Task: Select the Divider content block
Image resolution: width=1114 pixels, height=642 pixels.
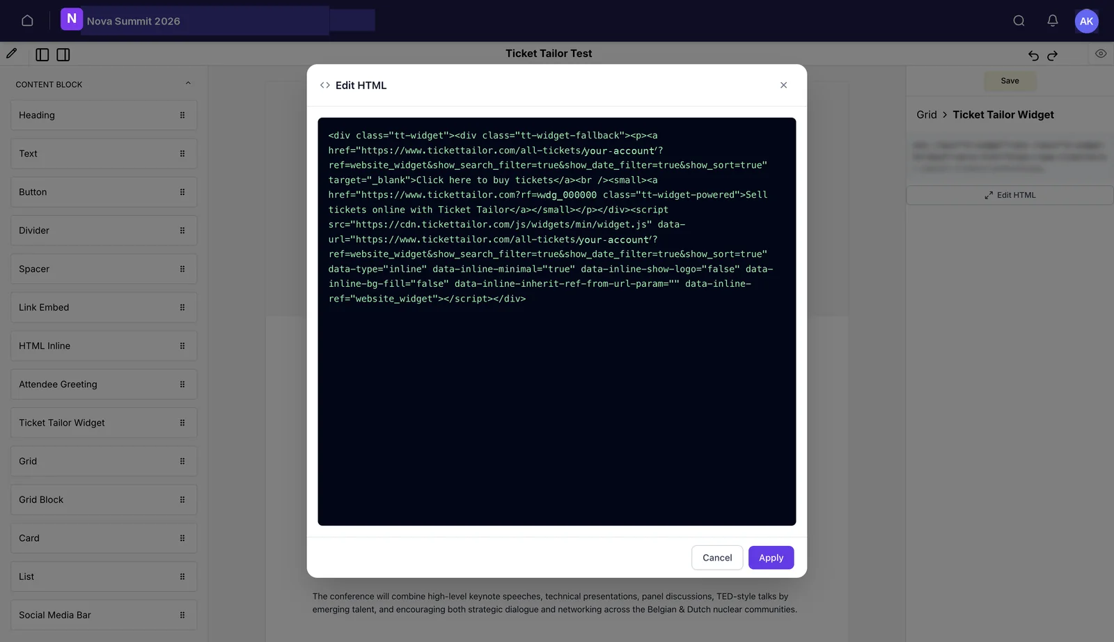Action: [104, 230]
